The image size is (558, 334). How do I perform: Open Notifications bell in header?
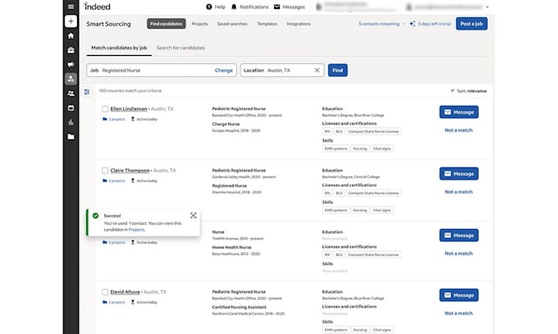pyautogui.click(x=249, y=7)
